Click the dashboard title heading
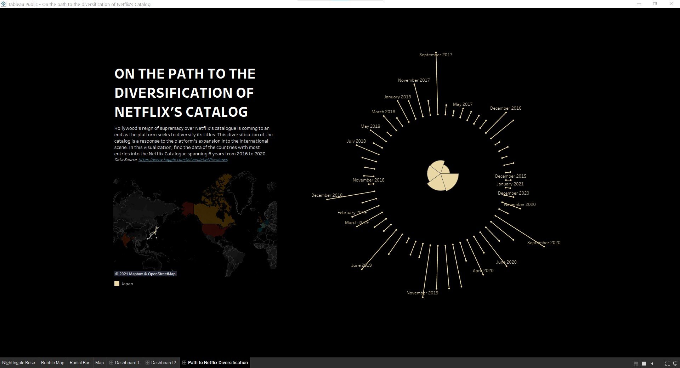680x368 pixels. (x=185, y=93)
